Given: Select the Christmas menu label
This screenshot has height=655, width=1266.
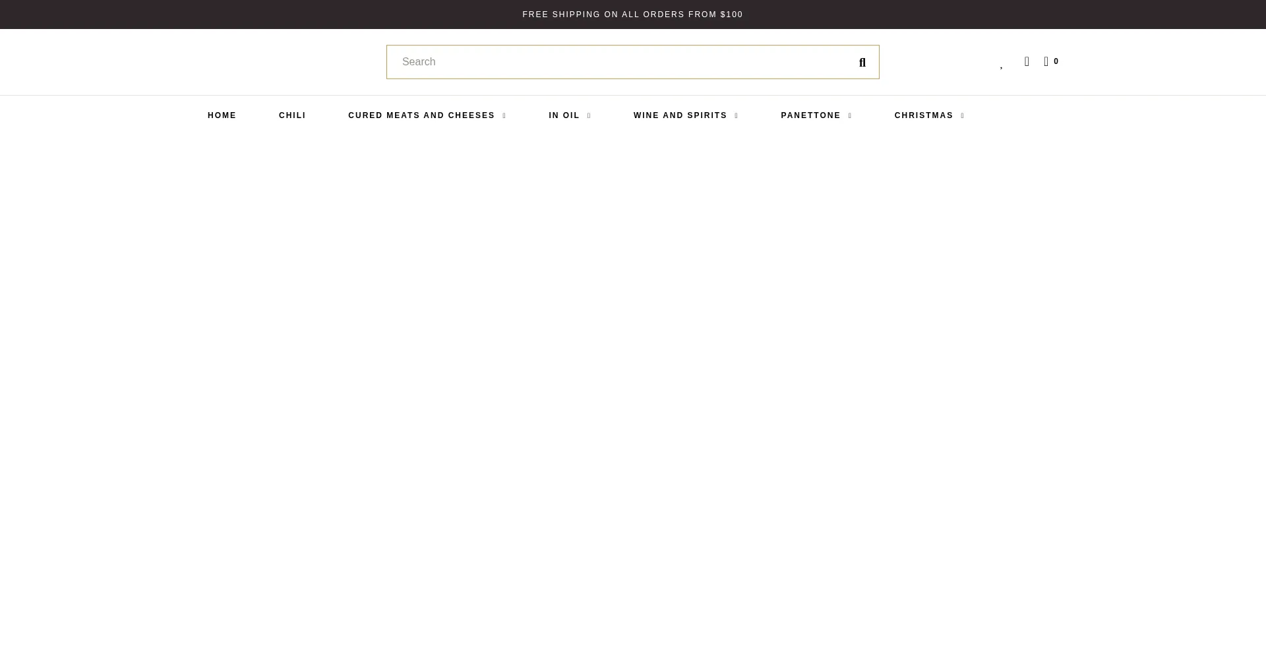Looking at the screenshot, I should click(923, 115).
